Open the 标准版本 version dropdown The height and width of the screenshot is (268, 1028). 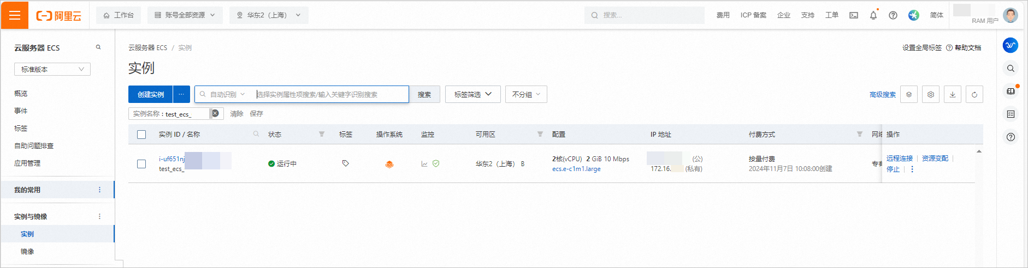coord(52,69)
